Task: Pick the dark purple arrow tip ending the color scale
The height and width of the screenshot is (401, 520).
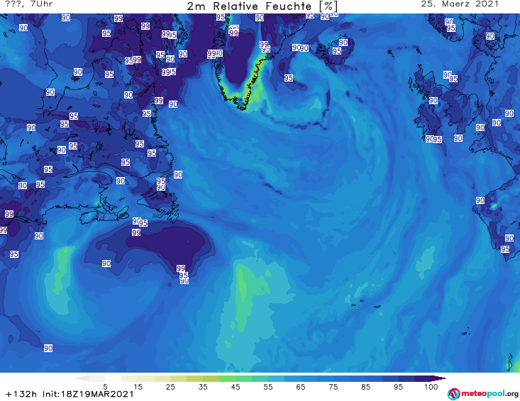Action: point(438,378)
